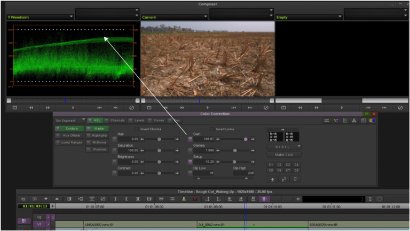Screen dimensions: 410x231
Task: Toggle the Hue enable button
Action: tap(115, 139)
